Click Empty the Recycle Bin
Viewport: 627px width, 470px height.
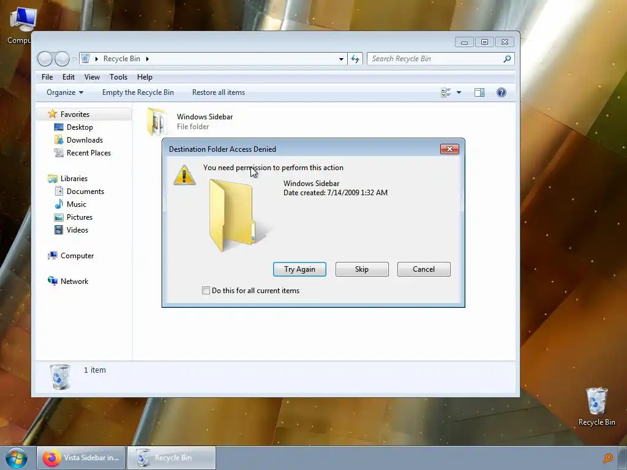138,92
